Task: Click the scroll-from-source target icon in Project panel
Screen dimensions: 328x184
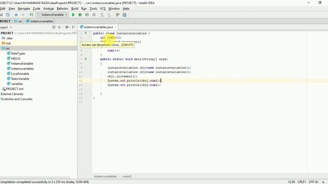Action: click(54, 27)
